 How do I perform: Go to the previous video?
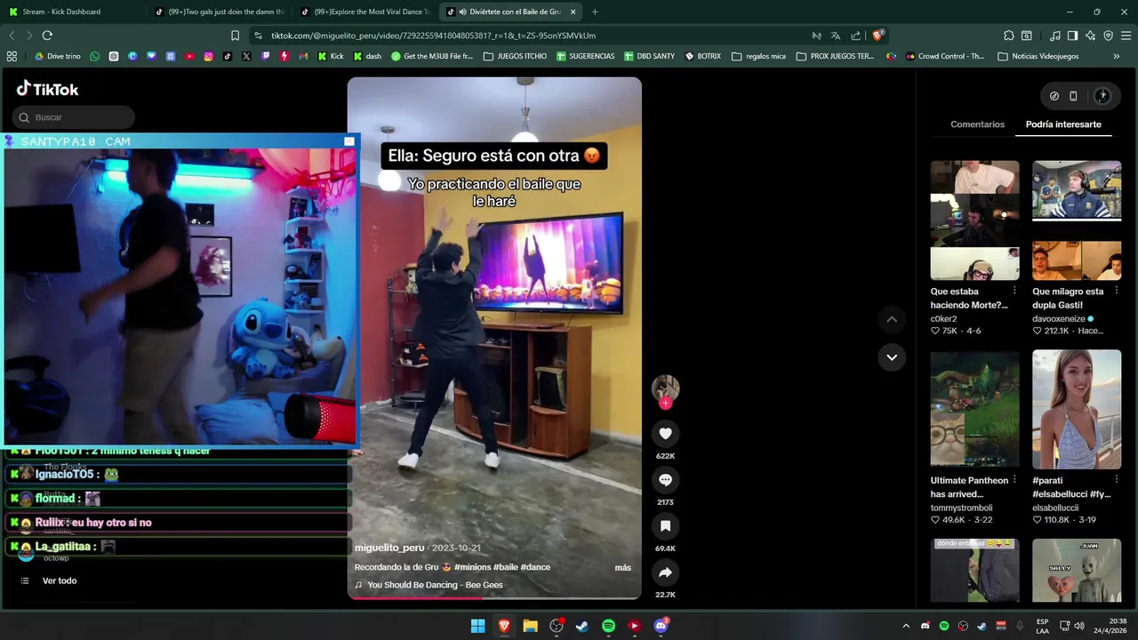[892, 319]
